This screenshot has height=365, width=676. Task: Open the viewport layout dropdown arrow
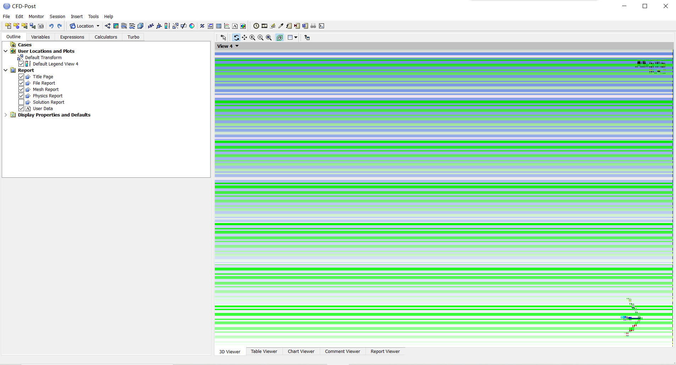coord(296,38)
